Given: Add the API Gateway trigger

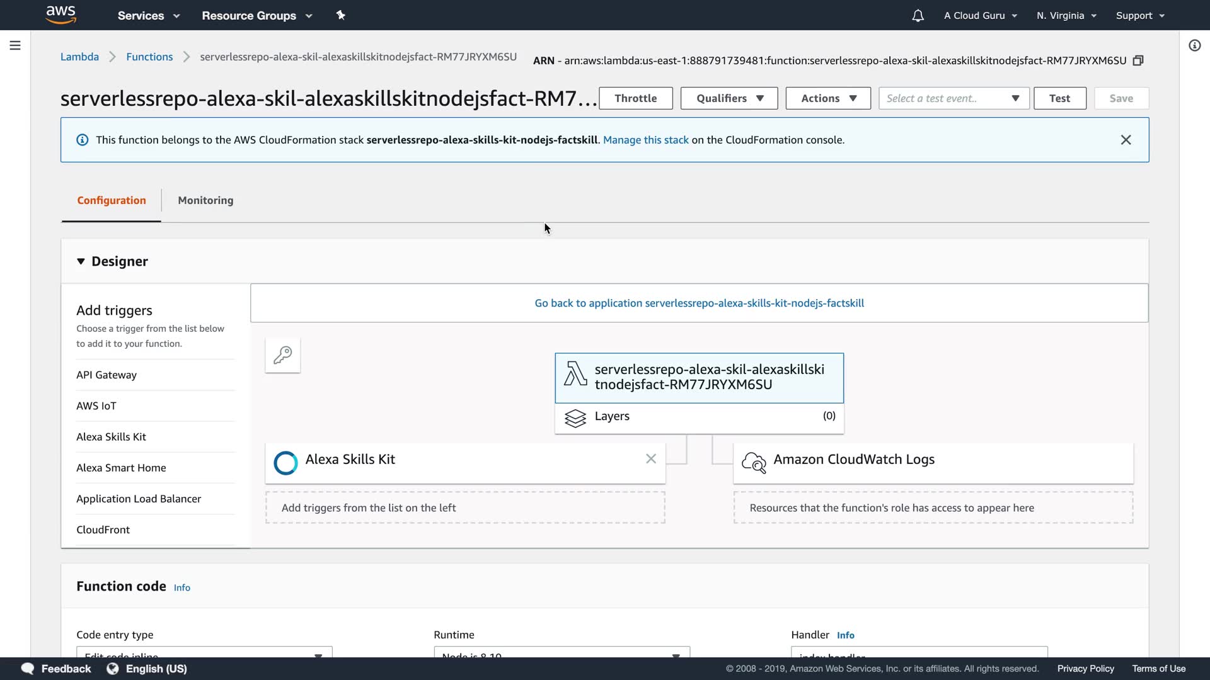Looking at the screenshot, I should point(107,375).
